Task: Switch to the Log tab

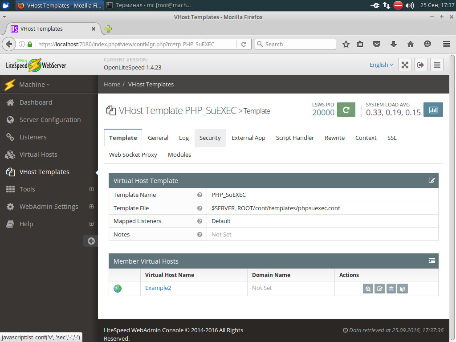Action: [x=184, y=138]
